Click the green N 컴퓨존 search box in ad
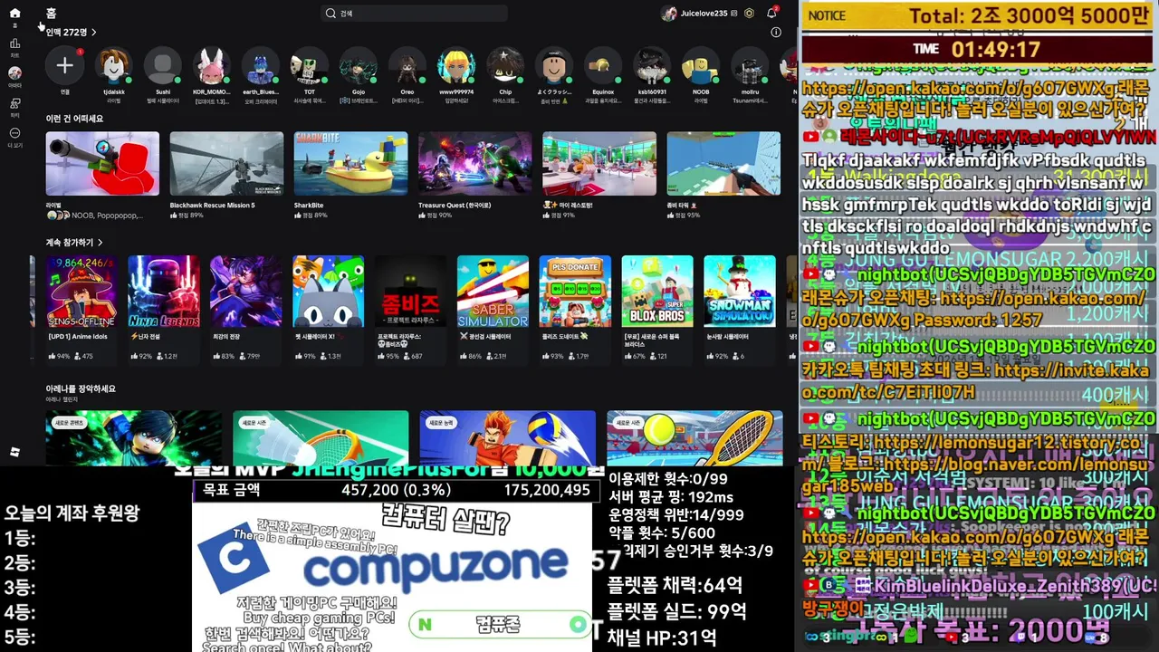1159x652 pixels. click(501, 625)
